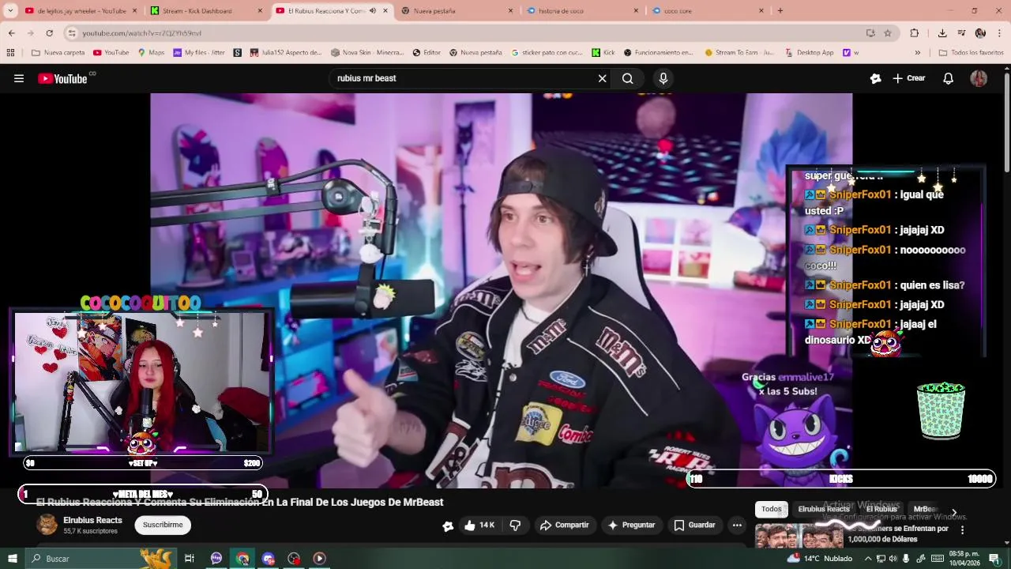The height and width of the screenshot is (569, 1011).
Task: Click the remix icon left of like
Action: 448,526
